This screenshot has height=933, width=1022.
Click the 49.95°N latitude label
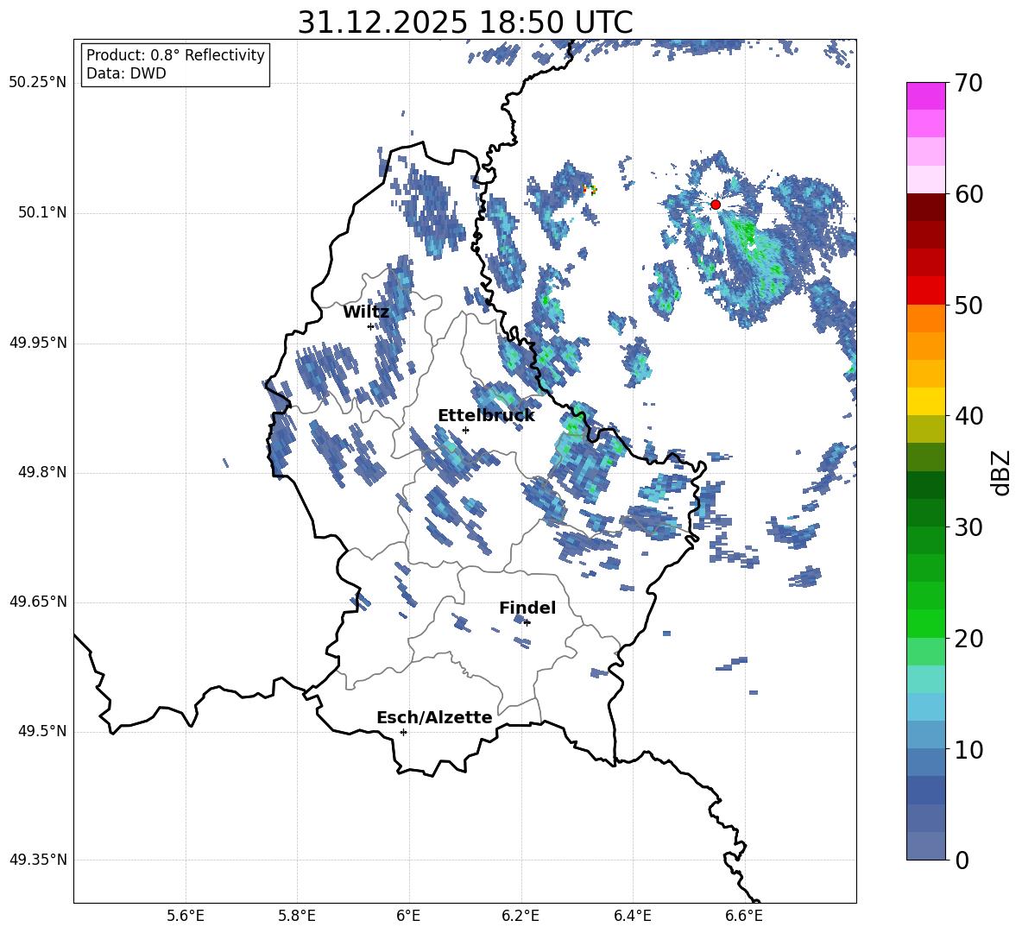pos(38,342)
